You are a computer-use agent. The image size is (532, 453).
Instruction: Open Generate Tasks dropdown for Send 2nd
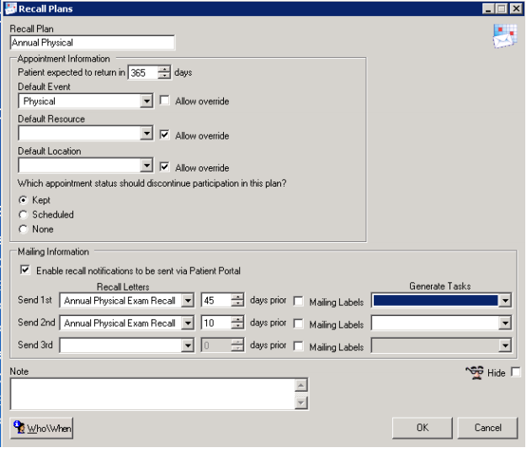(x=505, y=323)
